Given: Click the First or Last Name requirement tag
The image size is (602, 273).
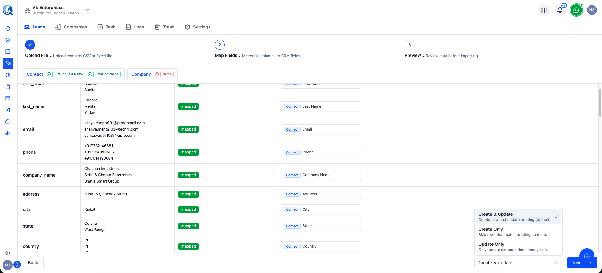Looking at the screenshot, I should click(x=69, y=74).
